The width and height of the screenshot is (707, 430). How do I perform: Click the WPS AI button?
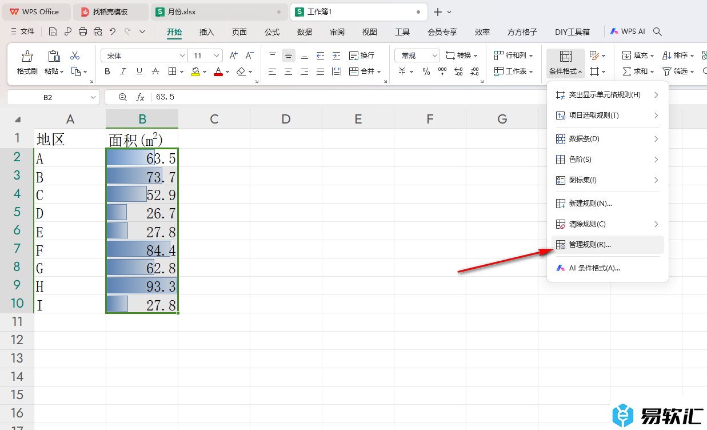click(x=628, y=32)
